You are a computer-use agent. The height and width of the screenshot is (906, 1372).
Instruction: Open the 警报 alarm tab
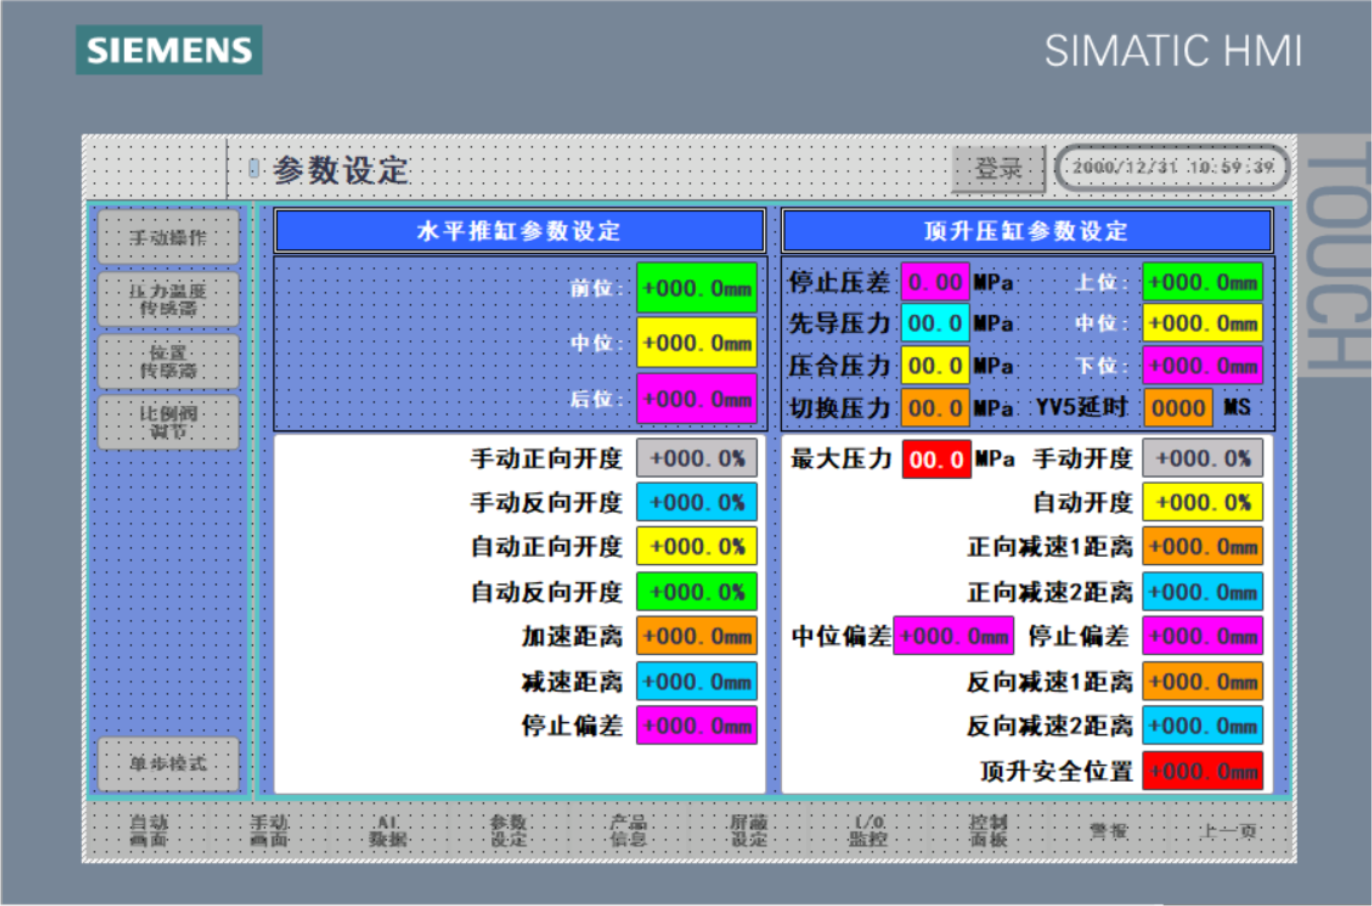coord(1108,831)
